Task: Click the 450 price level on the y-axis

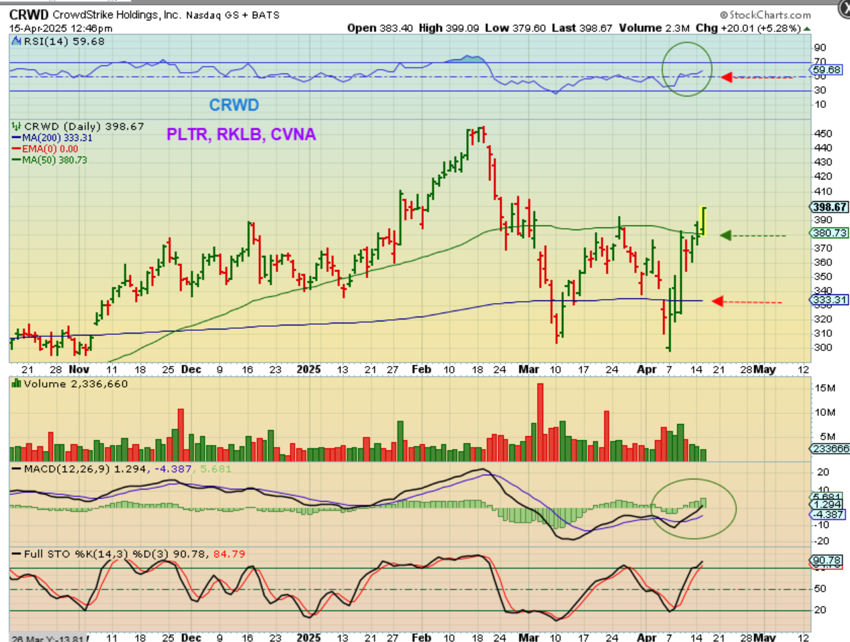Action: (822, 133)
